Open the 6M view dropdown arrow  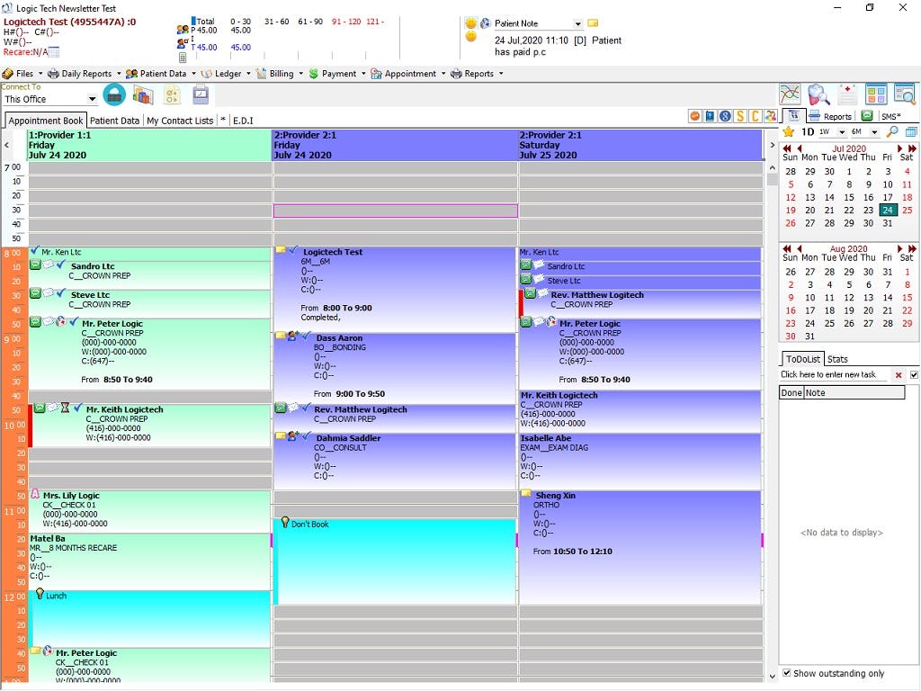(873, 132)
